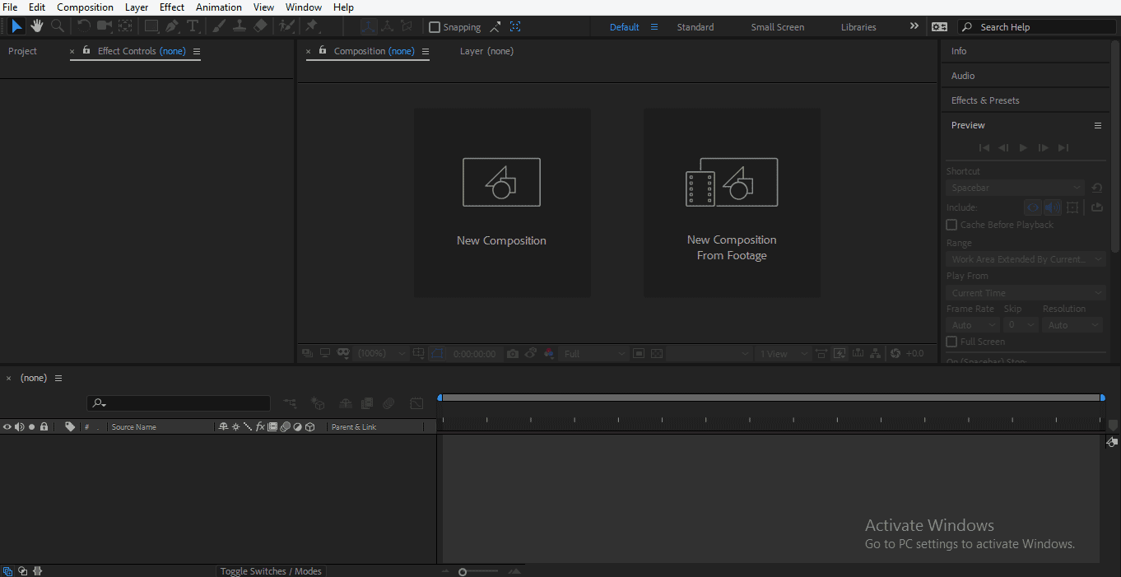The image size is (1121, 577).
Task: Activate the Zoom tool
Action: (56, 26)
